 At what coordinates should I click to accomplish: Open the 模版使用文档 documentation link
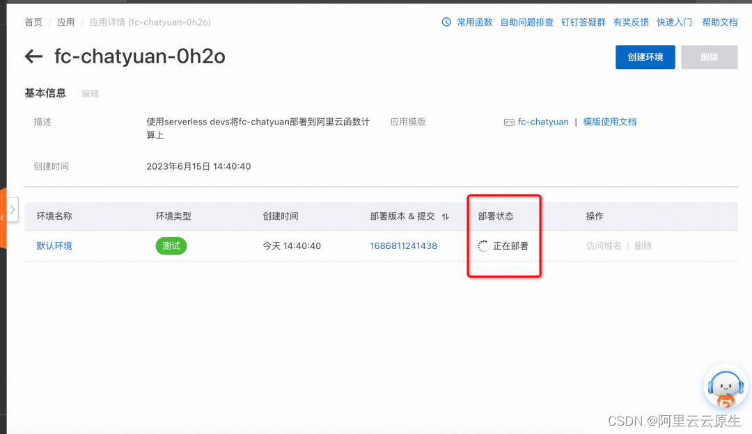click(x=609, y=122)
